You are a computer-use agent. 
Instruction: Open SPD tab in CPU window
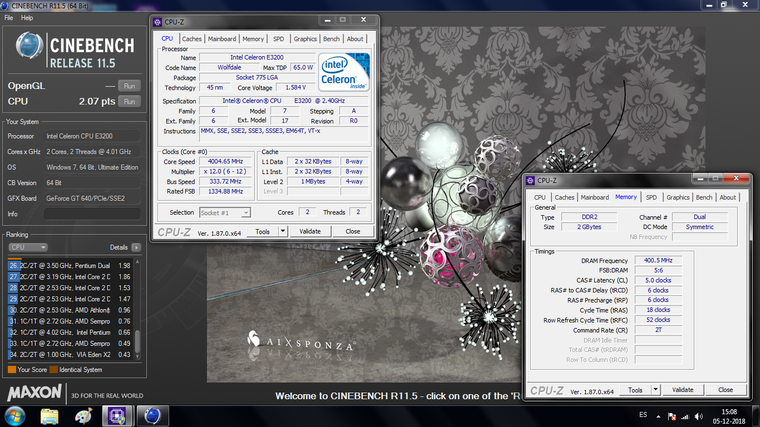point(279,39)
